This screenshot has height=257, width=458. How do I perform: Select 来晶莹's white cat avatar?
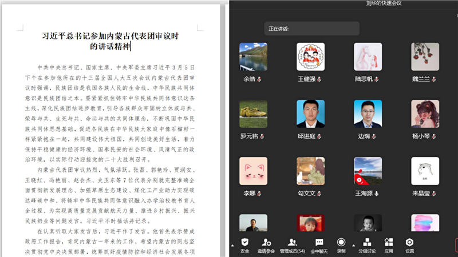point(425,171)
